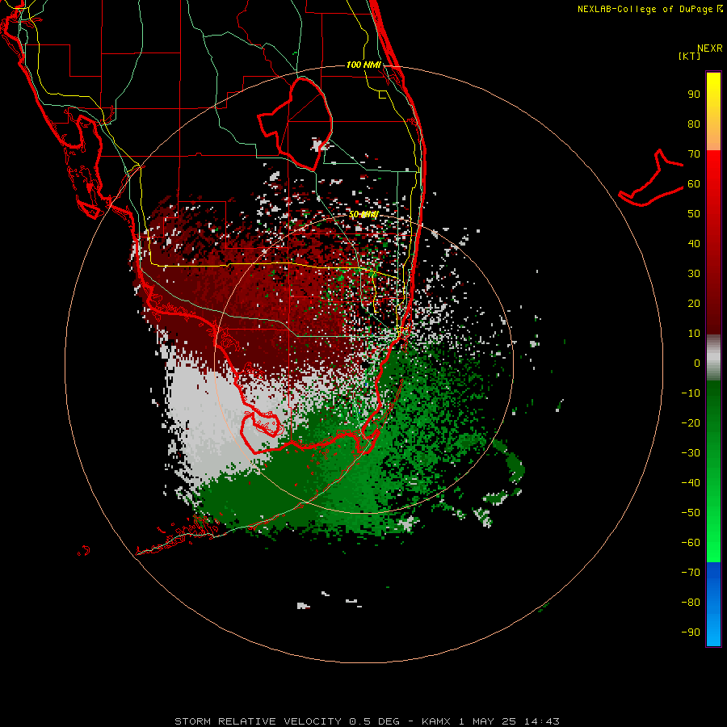Click the Storm Relative Velocity product caption
Viewport: 727px width, 727px height.
coord(367,721)
